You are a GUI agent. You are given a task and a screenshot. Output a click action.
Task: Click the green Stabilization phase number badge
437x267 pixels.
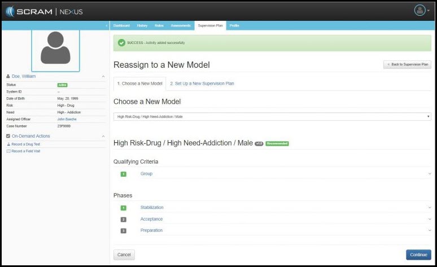pyautogui.click(x=124, y=208)
